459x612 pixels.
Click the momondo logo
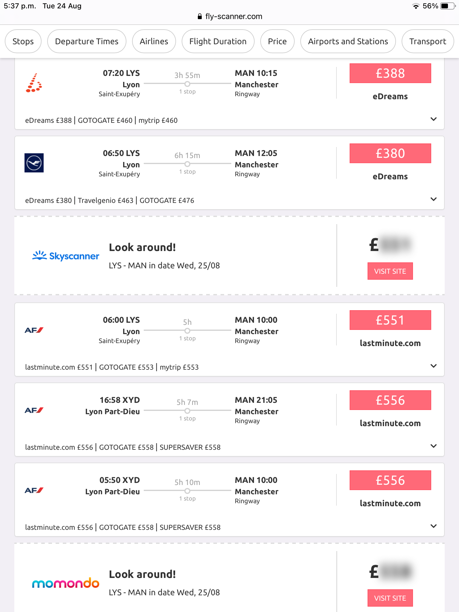(x=66, y=583)
